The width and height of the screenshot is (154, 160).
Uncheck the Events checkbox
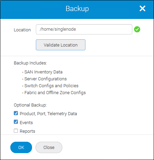[x=16, y=122]
